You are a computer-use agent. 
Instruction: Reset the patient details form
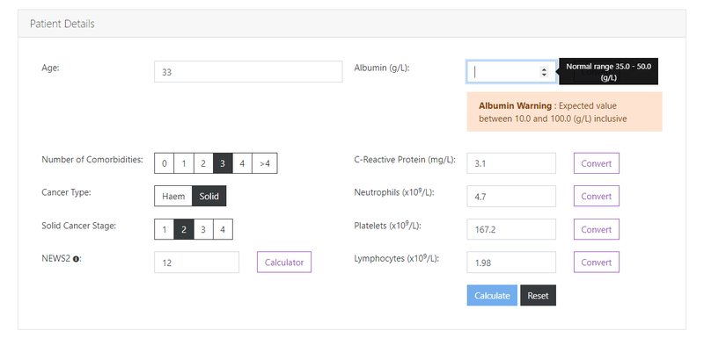click(x=538, y=296)
